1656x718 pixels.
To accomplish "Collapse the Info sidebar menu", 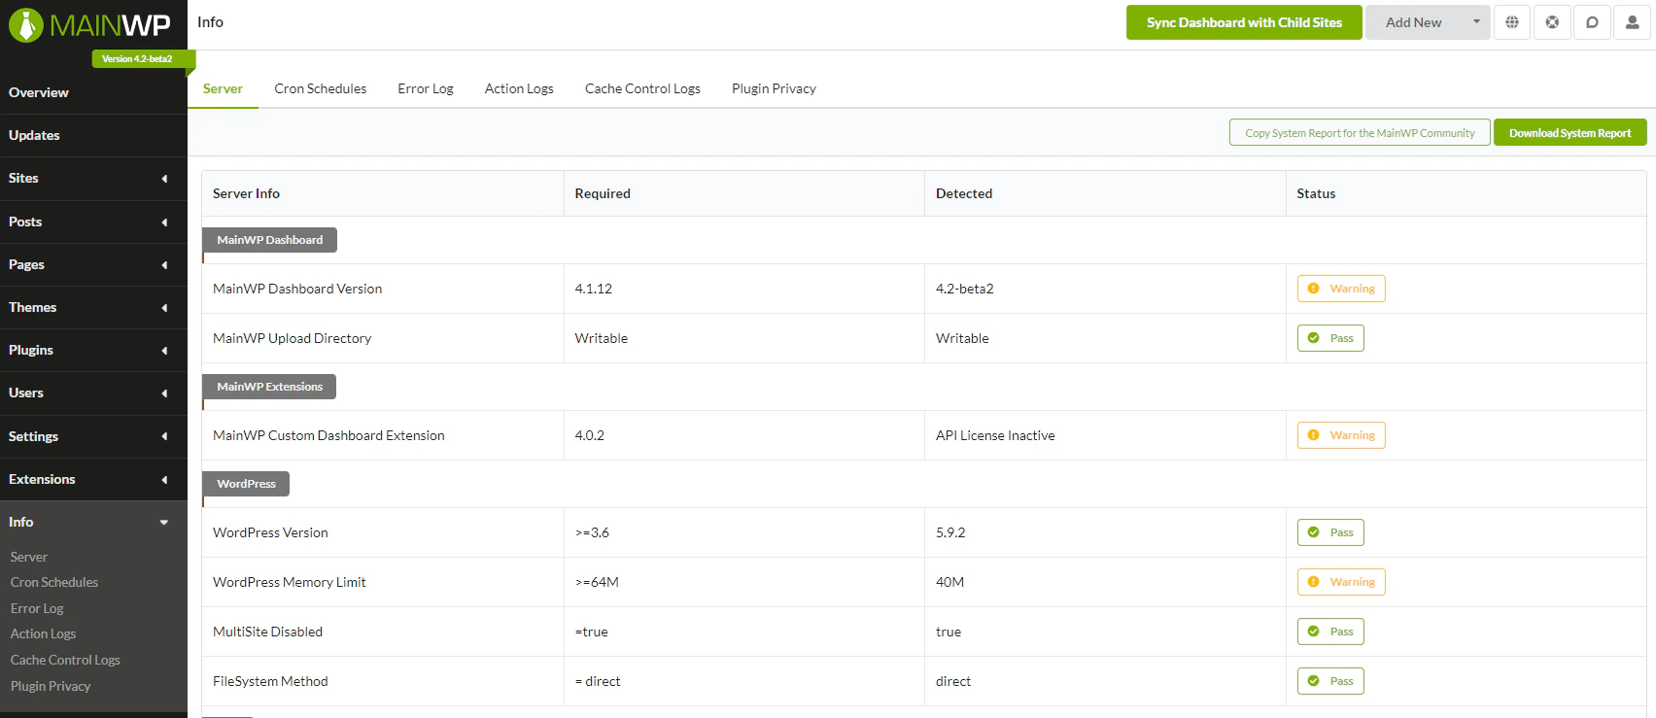I will (x=93, y=522).
